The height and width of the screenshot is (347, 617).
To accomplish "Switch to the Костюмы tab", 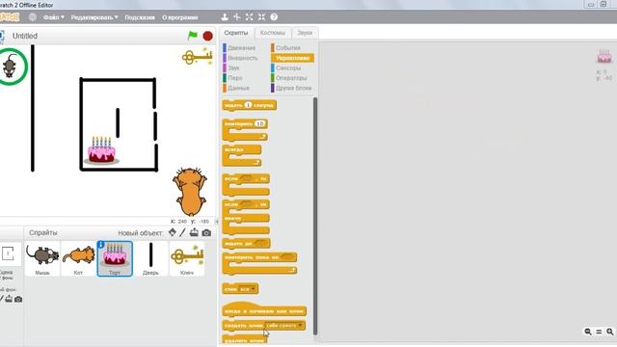I will (x=272, y=33).
